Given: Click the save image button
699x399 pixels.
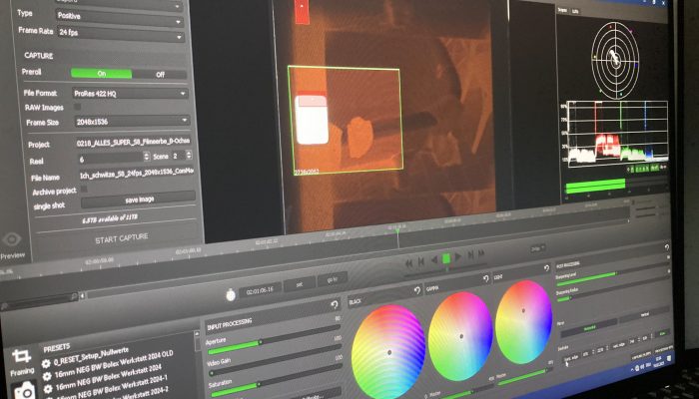Looking at the screenshot, I should (x=139, y=198).
